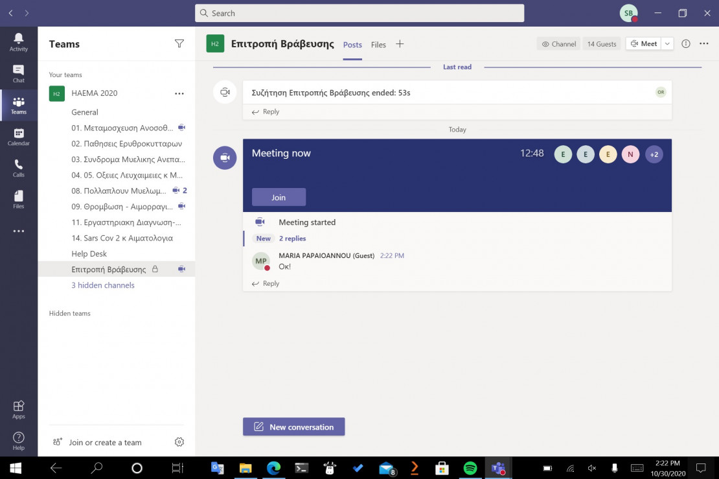
Task: Click the Meet button
Action: [644, 43]
